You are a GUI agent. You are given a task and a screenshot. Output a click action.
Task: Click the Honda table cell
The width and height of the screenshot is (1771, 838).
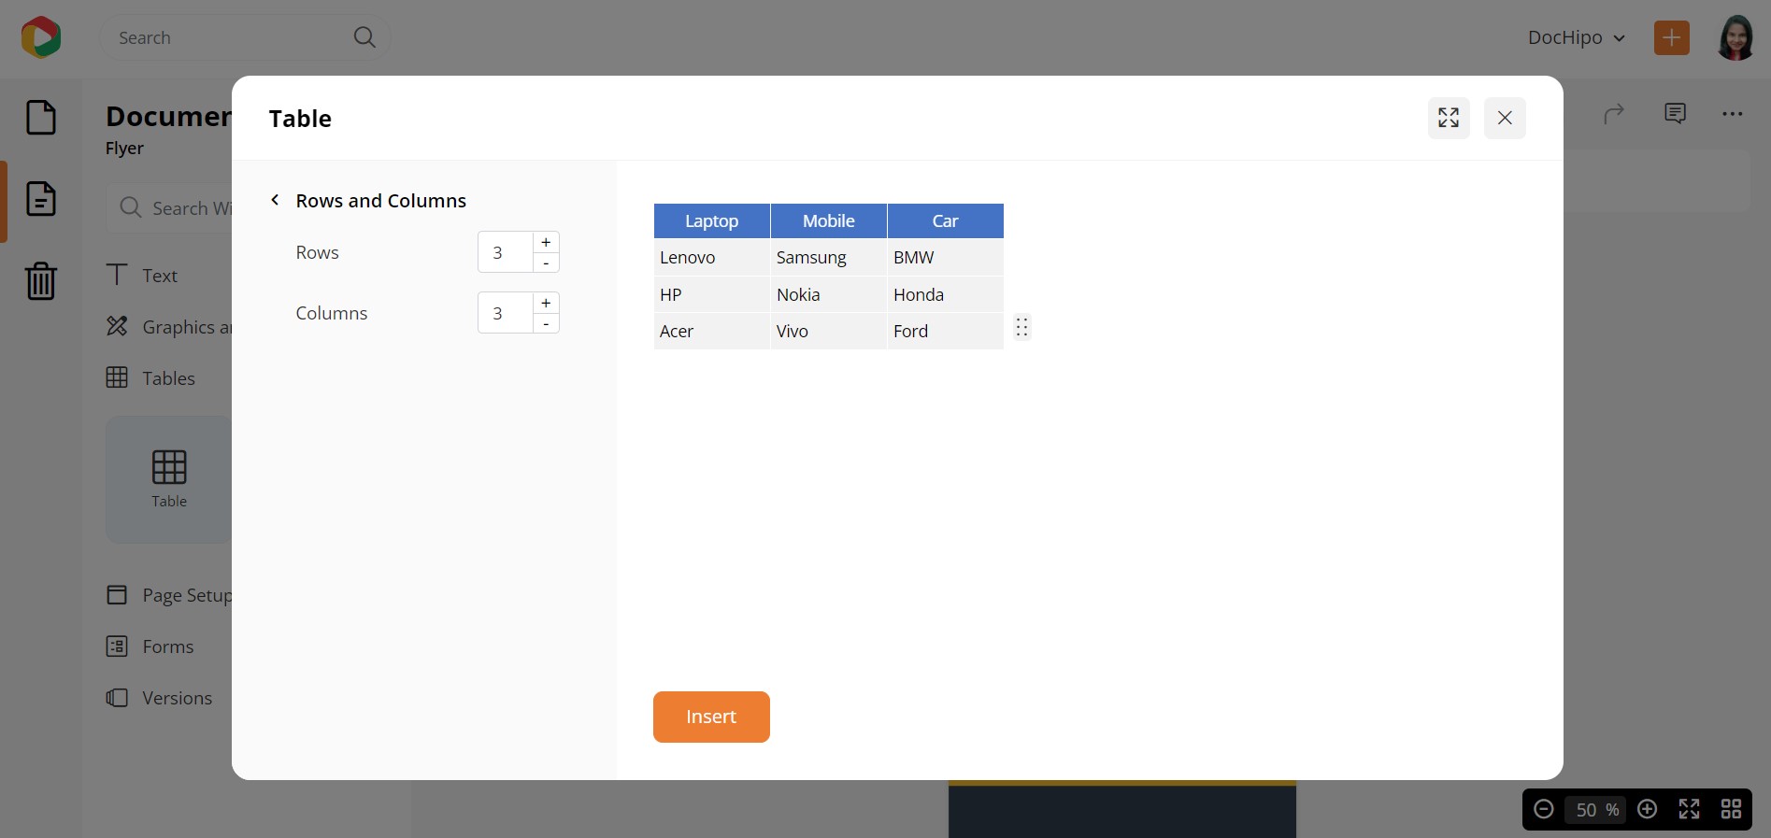pyautogui.click(x=946, y=294)
